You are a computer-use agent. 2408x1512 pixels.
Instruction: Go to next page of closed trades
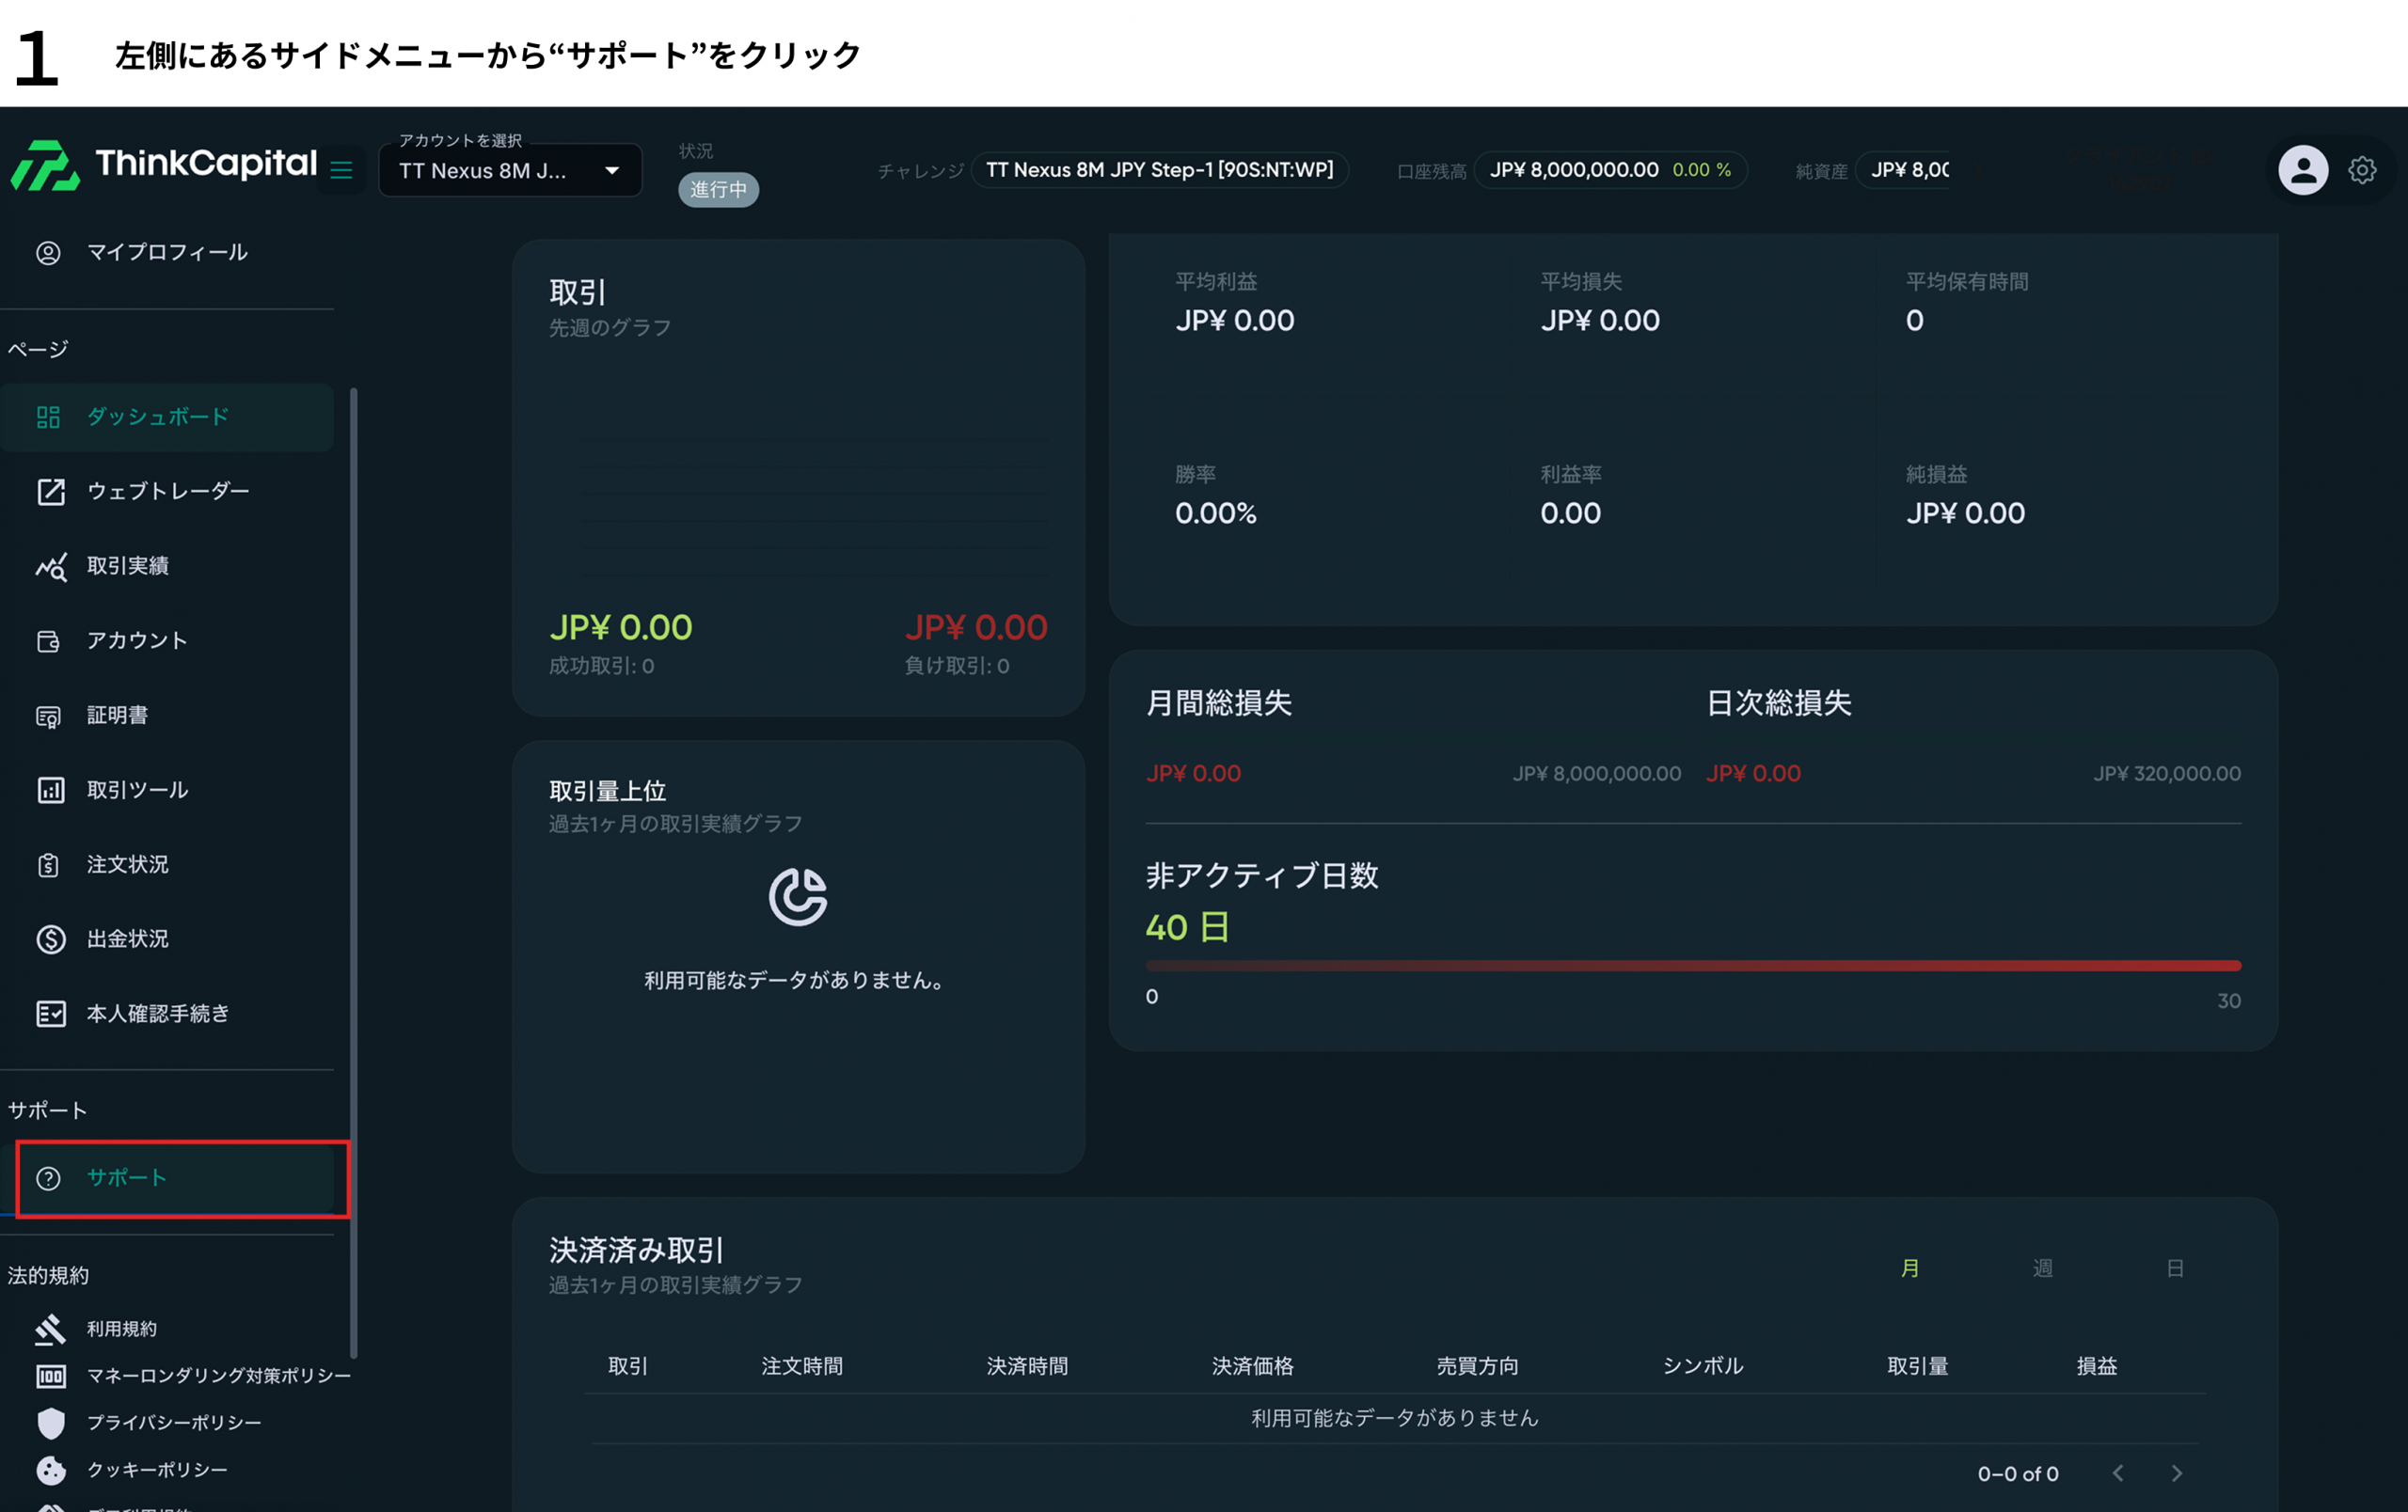pyautogui.click(x=2177, y=1473)
